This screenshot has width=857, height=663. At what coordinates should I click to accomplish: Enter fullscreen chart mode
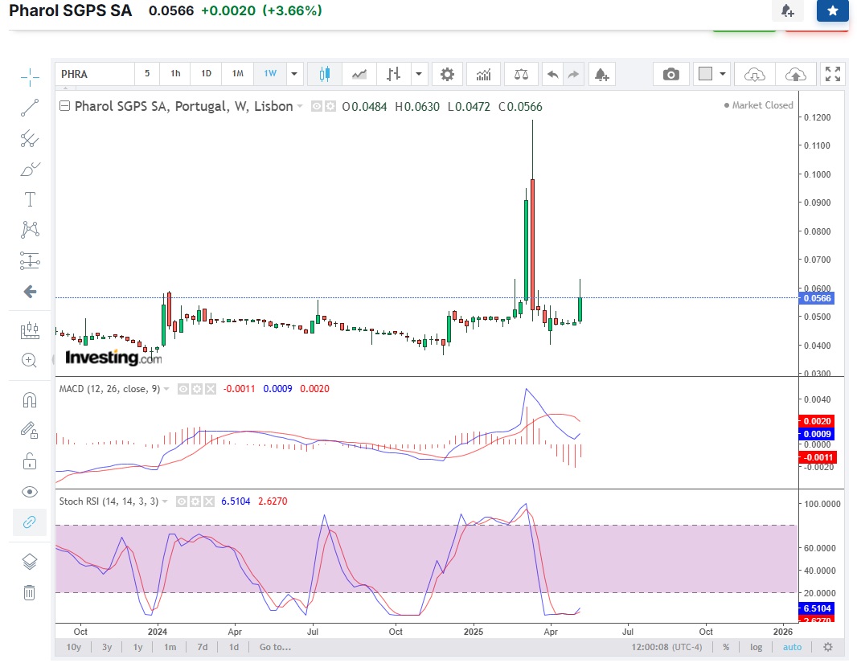tap(832, 74)
